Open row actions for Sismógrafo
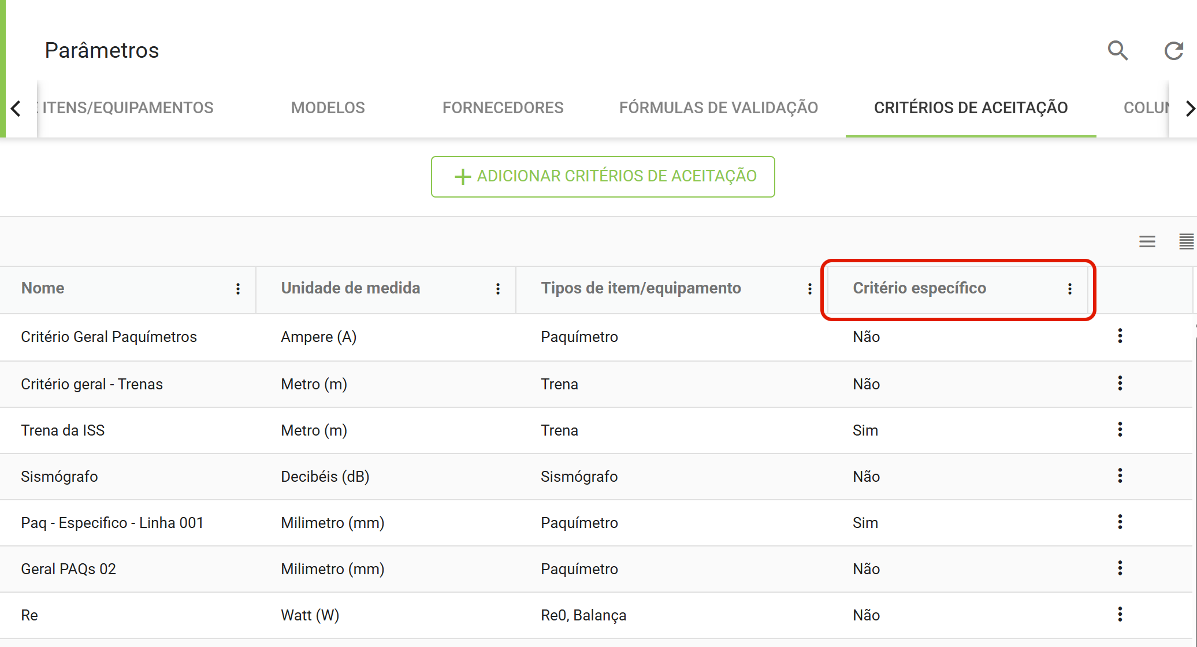This screenshot has height=647, width=1197. tap(1120, 475)
